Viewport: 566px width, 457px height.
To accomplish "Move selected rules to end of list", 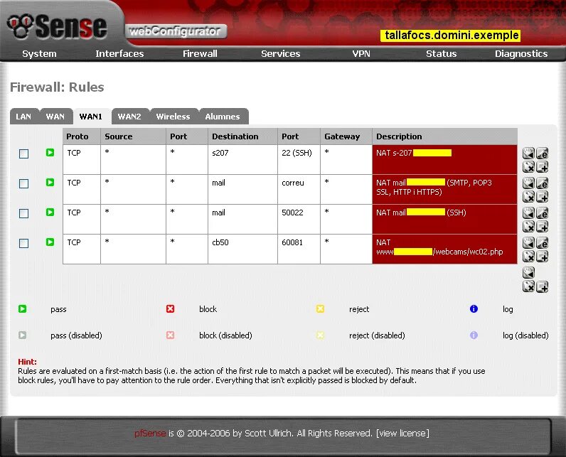I will point(528,273).
